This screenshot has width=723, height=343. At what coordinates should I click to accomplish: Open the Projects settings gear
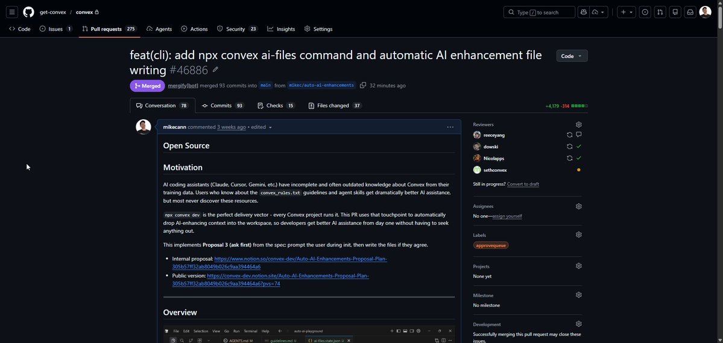click(579, 266)
